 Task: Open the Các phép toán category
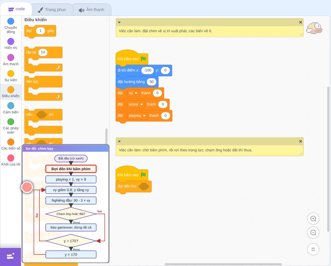tap(11, 126)
